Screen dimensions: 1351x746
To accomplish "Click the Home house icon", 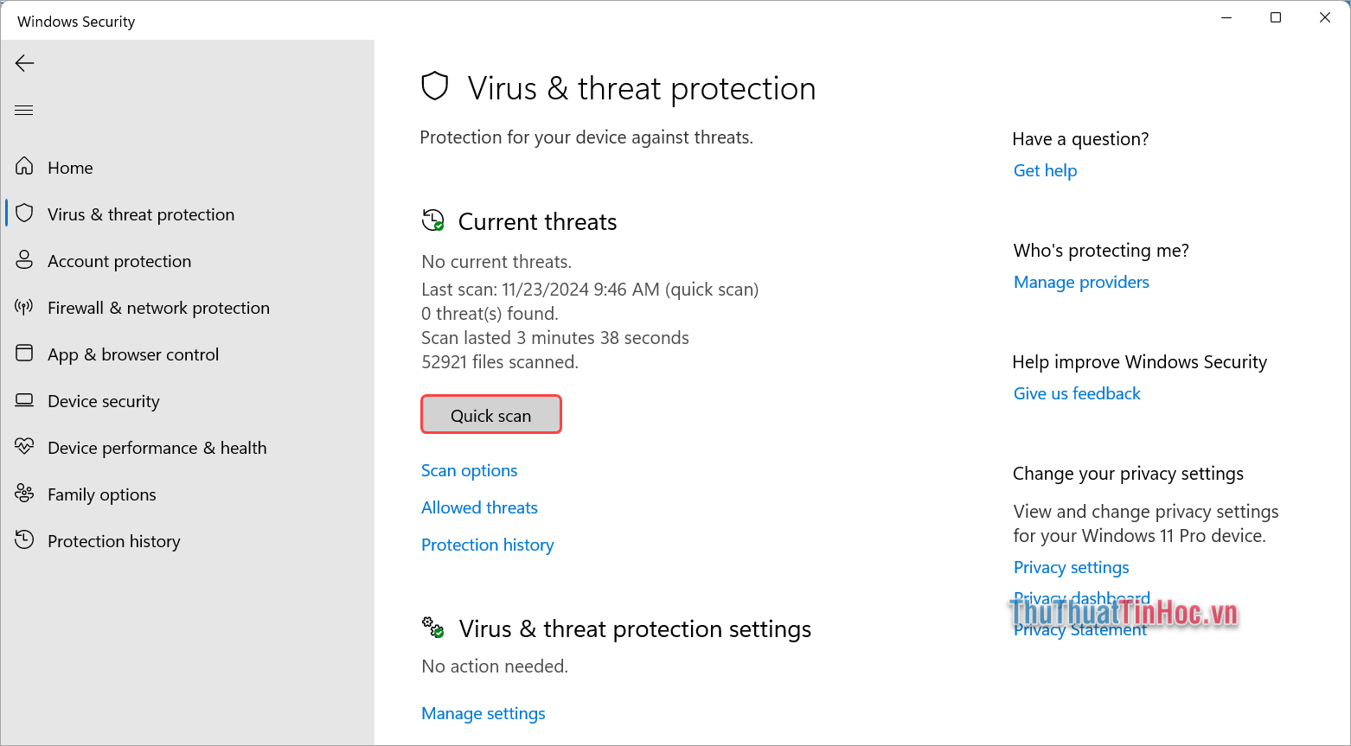I will [x=24, y=166].
